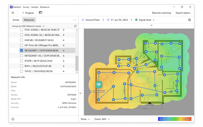The width and height of the screenshot is (203, 127).
Task: Click the sort order arrows icon
Action: [x=75, y=26]
